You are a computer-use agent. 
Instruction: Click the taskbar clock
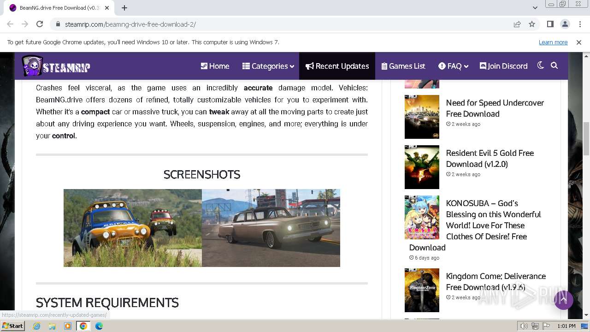(566, 326)
